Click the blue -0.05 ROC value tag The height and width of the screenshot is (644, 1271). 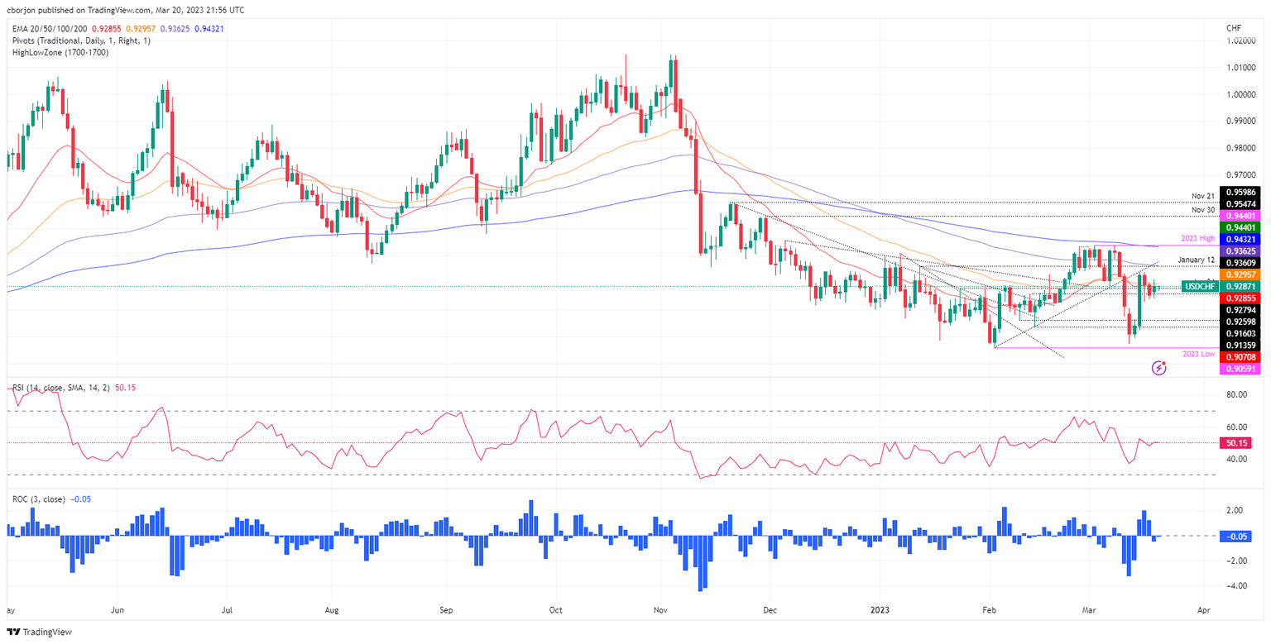coord(1237,537)
